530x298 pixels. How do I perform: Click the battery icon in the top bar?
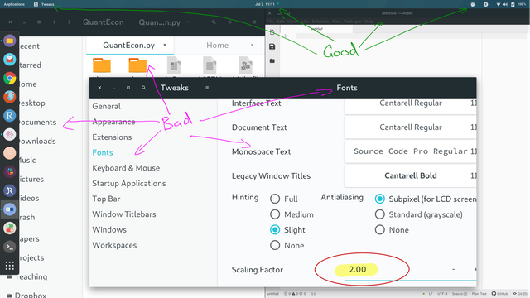click(x=513, y=4)
